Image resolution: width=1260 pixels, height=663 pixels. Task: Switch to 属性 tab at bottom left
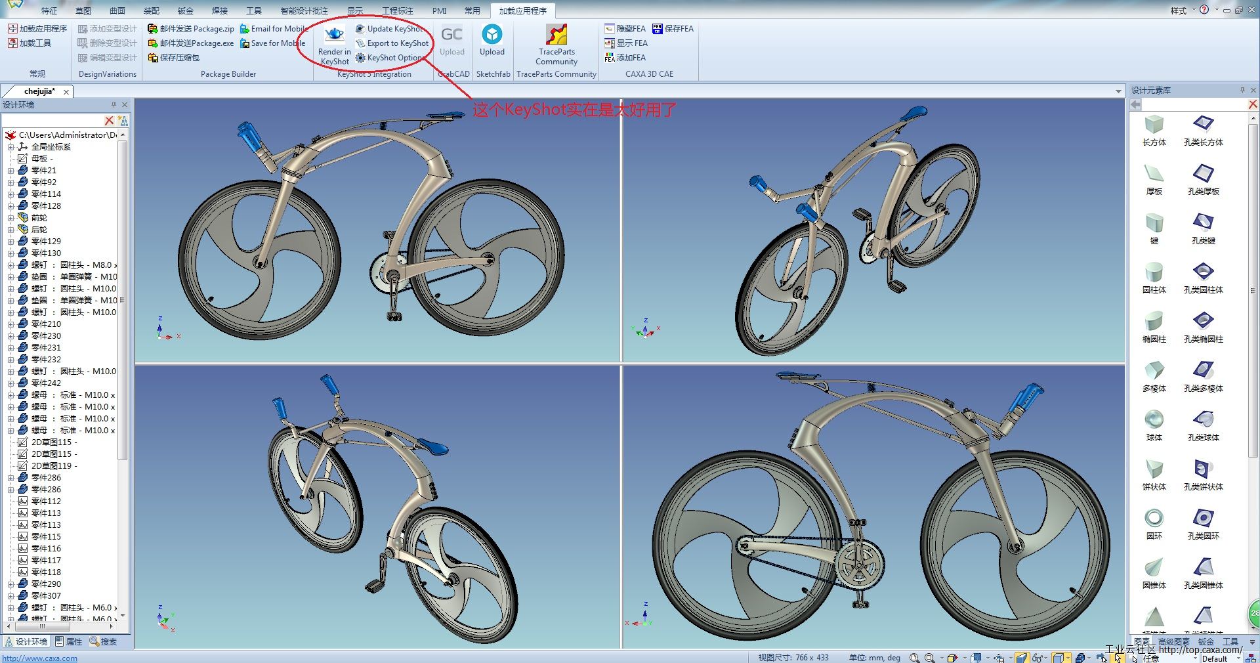[69, 642]
